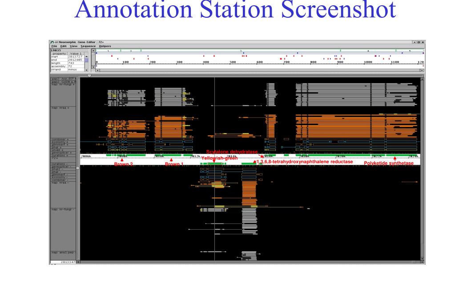Minimize the Neomorphic Gene Editor window
The height and width of the screenshot is (303, 455).
[x=415, y=42]
